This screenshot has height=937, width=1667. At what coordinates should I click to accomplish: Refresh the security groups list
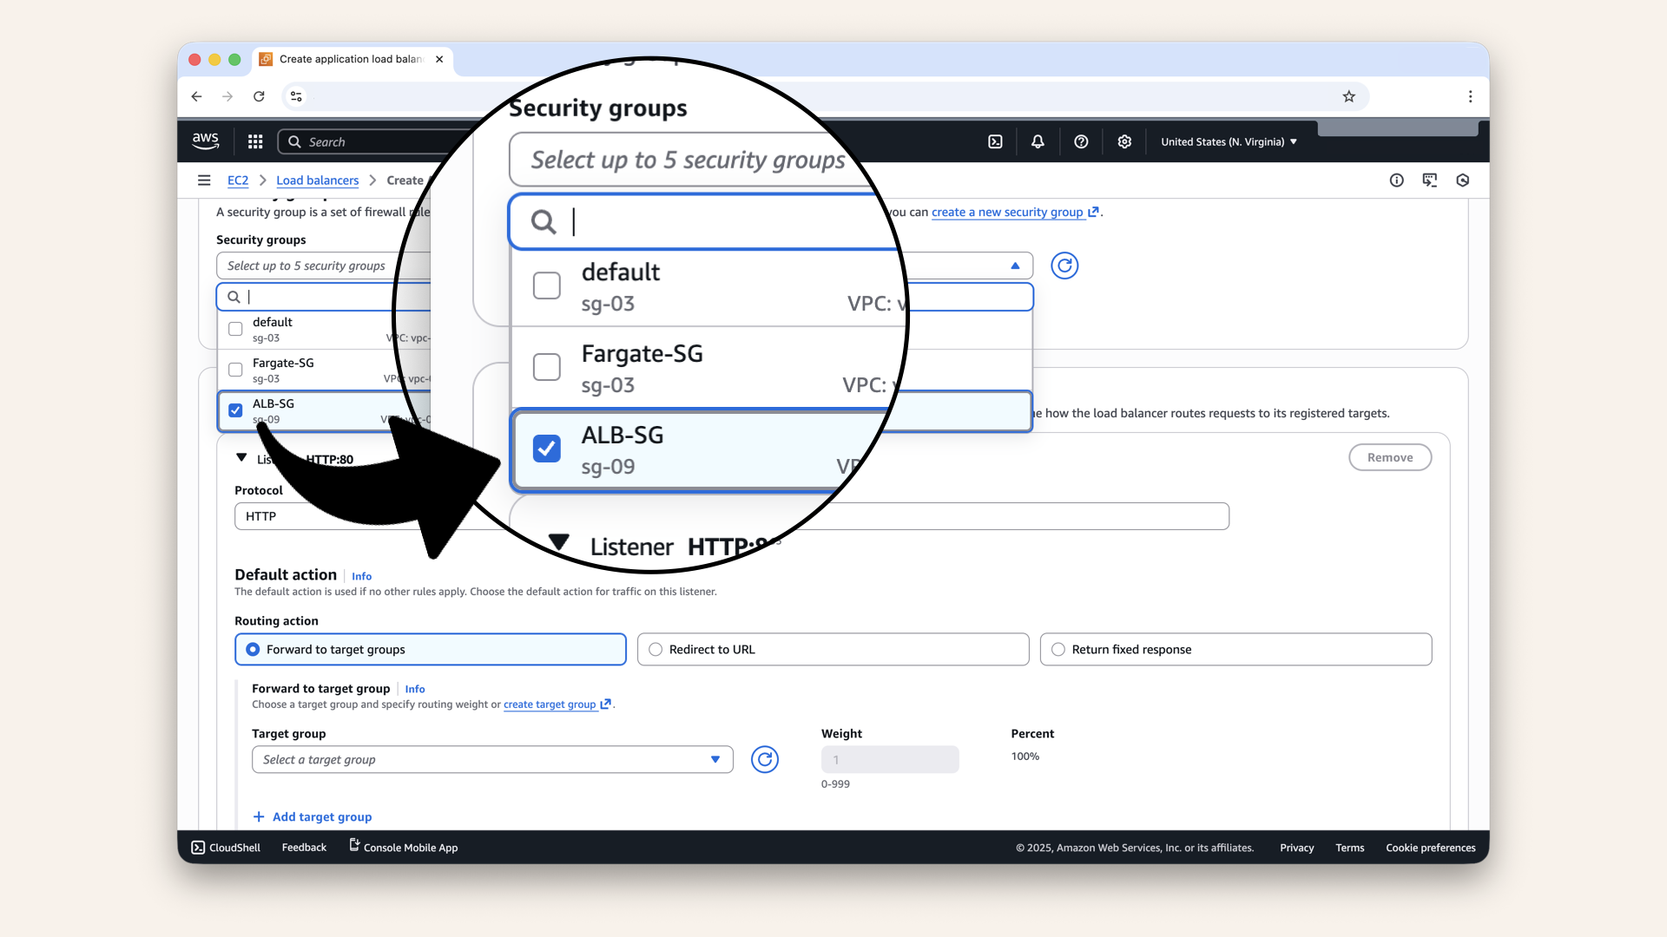coord(1064,265)
